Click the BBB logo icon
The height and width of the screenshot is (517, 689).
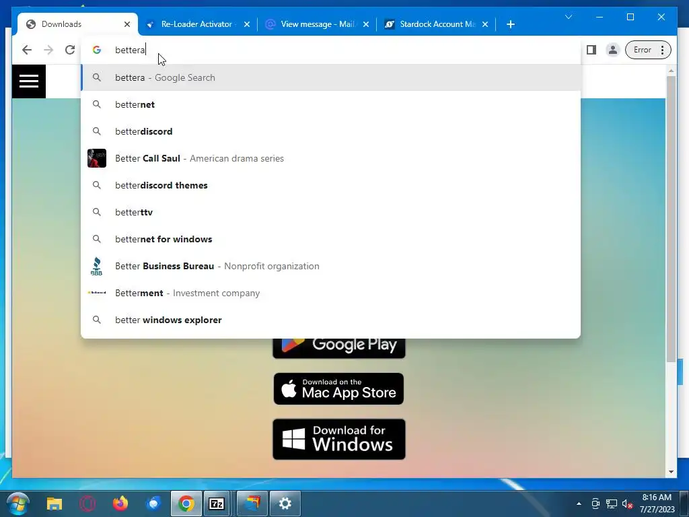pos(97,267)
